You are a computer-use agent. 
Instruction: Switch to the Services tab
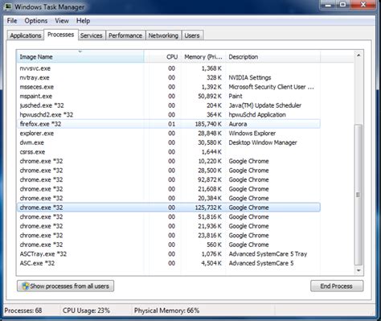point(92,35)
